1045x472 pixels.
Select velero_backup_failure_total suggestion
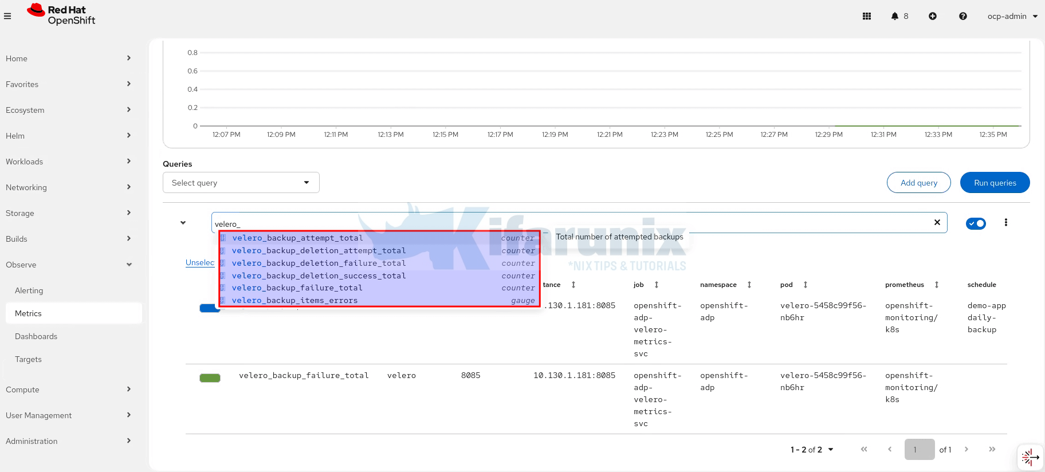click(379, 288)
